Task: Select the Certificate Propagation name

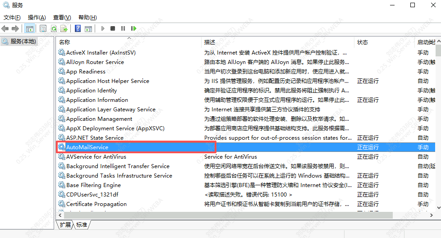Action: pos(96,204)
